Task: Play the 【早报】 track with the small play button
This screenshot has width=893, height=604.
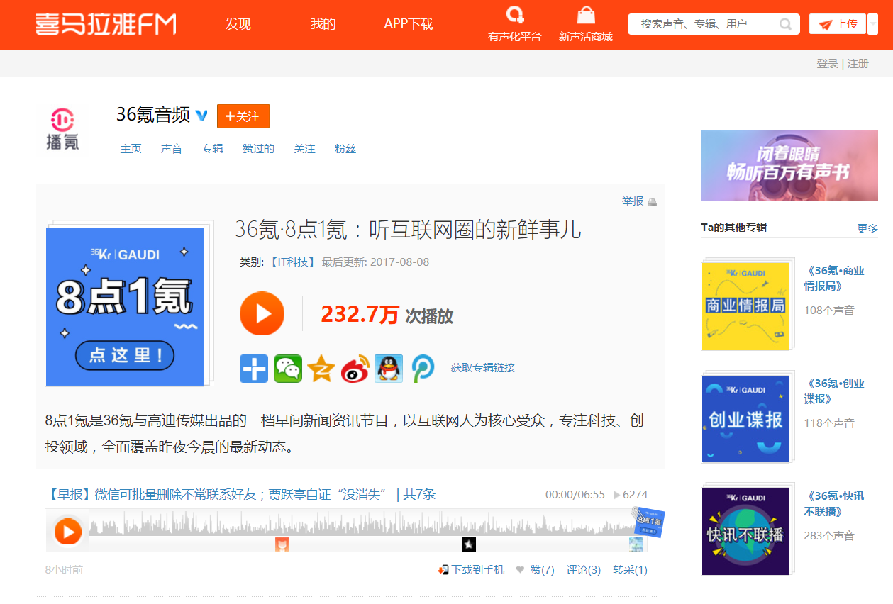Action: (x=68, y=531)
